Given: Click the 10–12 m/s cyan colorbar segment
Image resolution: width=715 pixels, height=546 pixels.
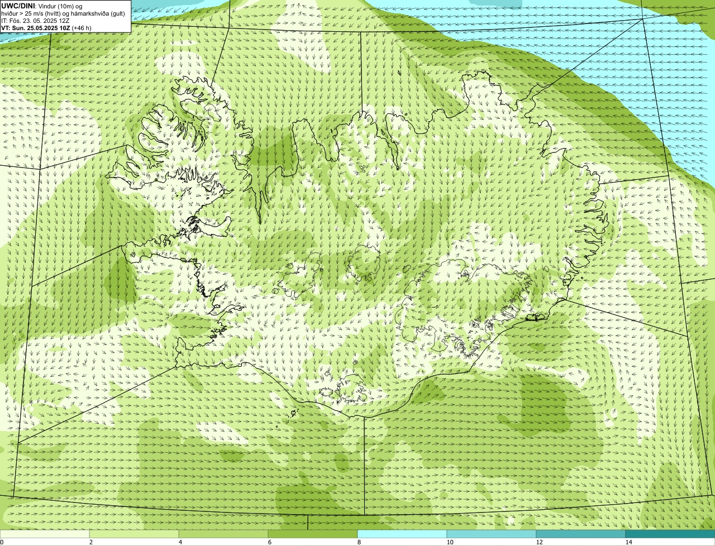Looking at the screenshot, I should [x=492, y=534].
